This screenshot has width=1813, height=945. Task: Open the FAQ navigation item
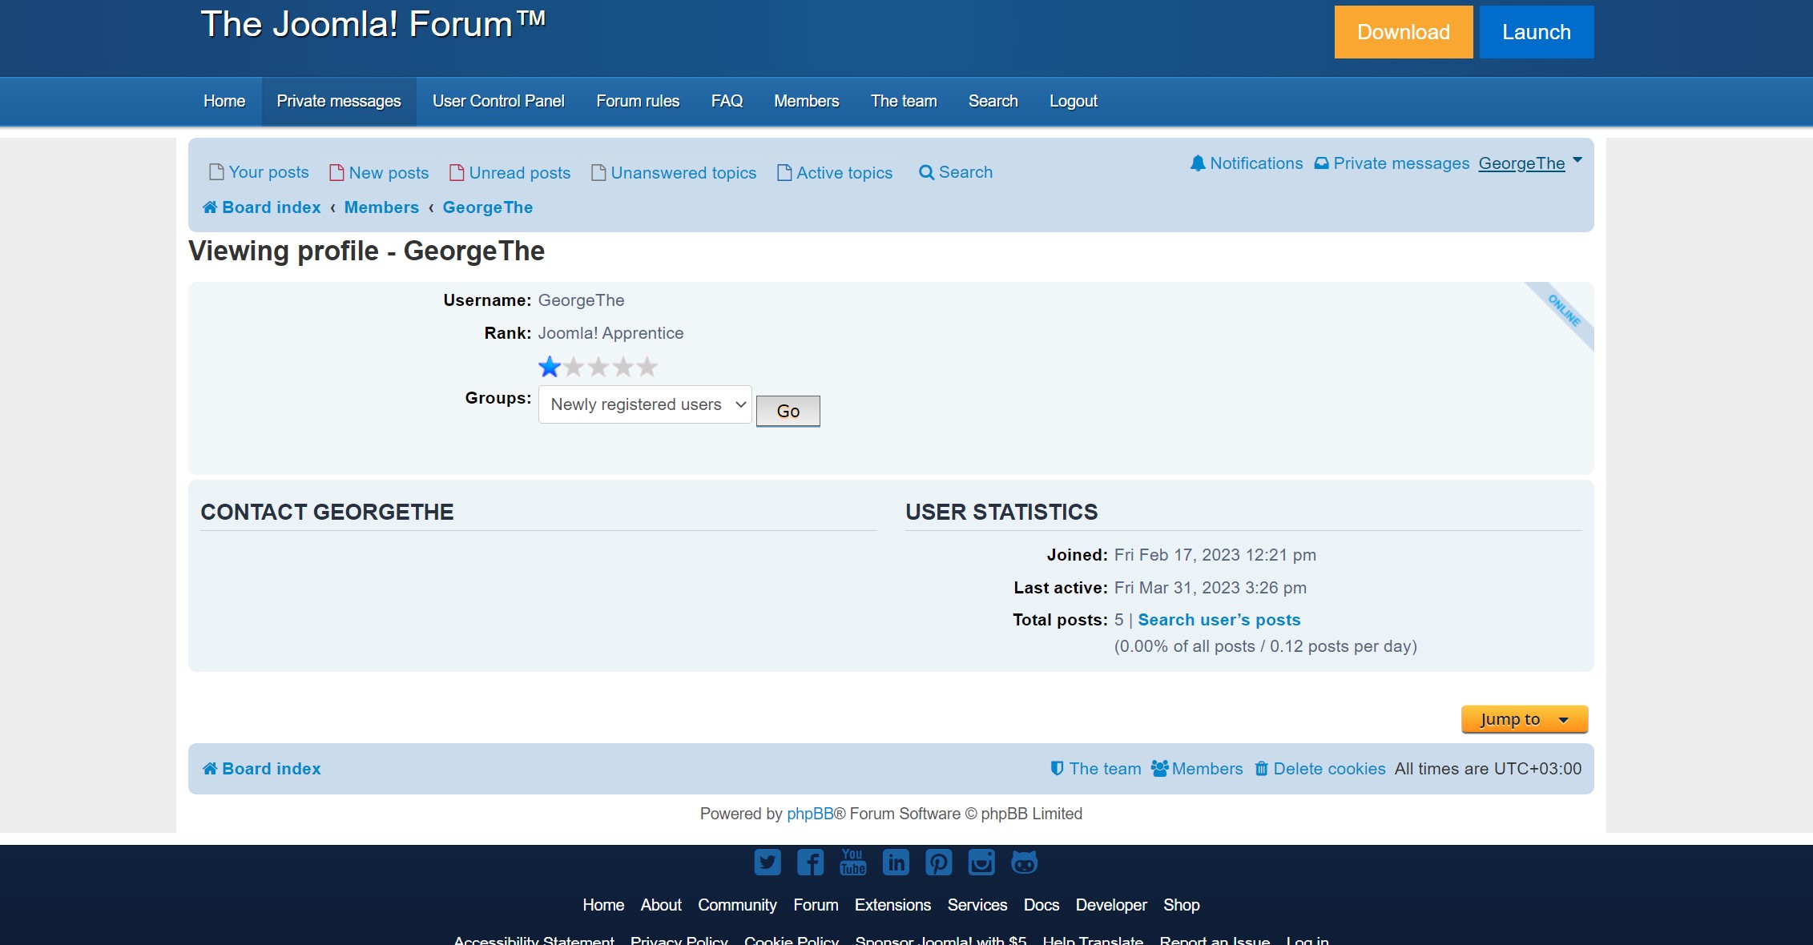(x=727, y=101)
